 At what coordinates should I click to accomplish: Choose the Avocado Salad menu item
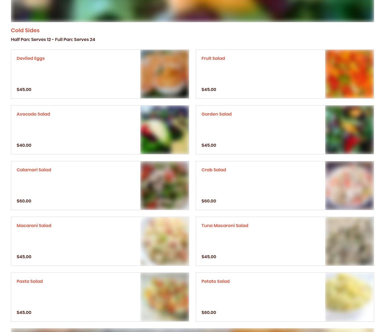tap(33, 114)
